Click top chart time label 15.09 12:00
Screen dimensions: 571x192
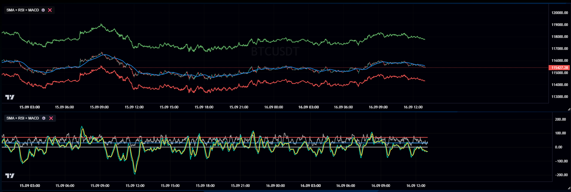(134, 107)
